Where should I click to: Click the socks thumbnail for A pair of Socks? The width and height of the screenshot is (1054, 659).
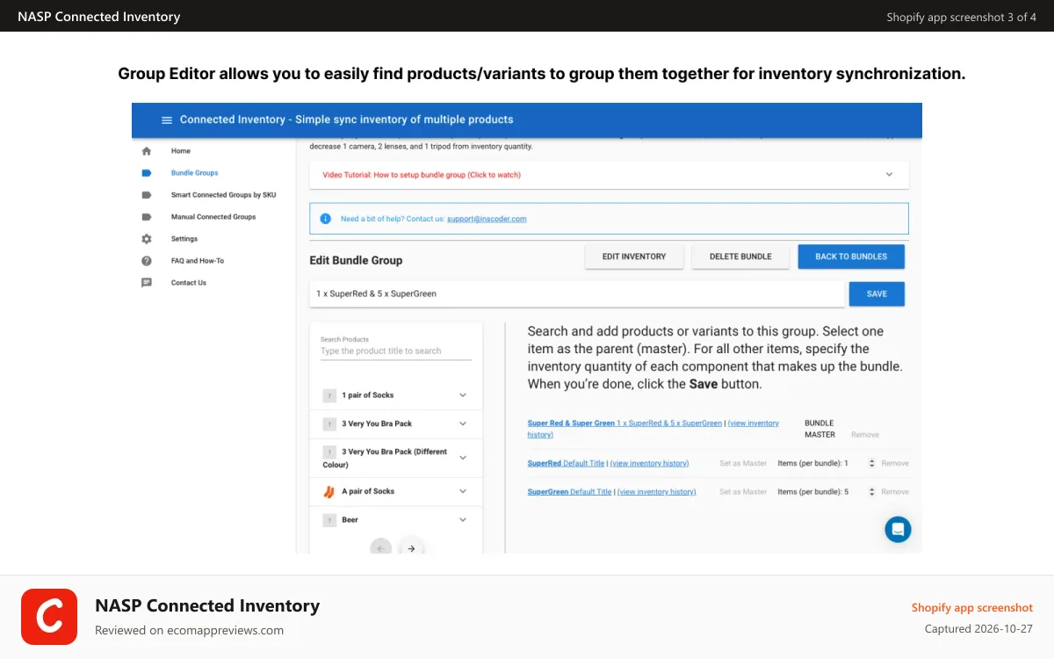tap(329, 492)
